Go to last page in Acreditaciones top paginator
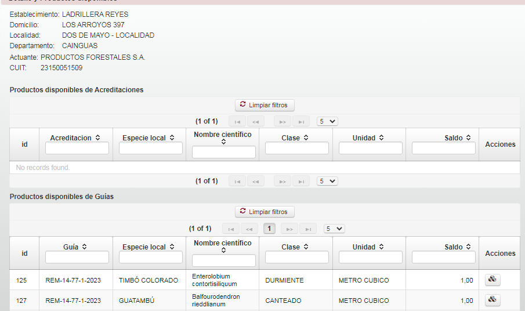The image size is (525, 311). coord(301,121)
